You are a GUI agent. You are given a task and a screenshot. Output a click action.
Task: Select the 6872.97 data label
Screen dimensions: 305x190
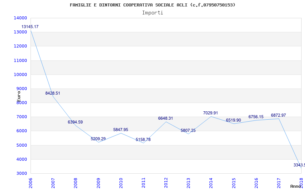[278, 116]
